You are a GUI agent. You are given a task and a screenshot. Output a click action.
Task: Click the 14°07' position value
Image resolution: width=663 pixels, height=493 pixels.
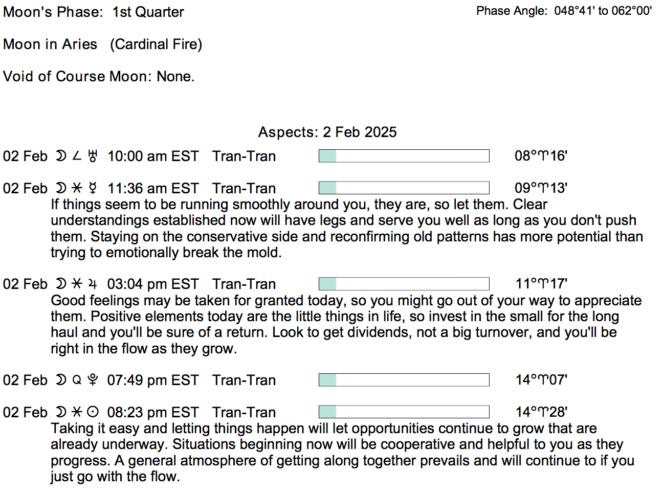[541, 380]
